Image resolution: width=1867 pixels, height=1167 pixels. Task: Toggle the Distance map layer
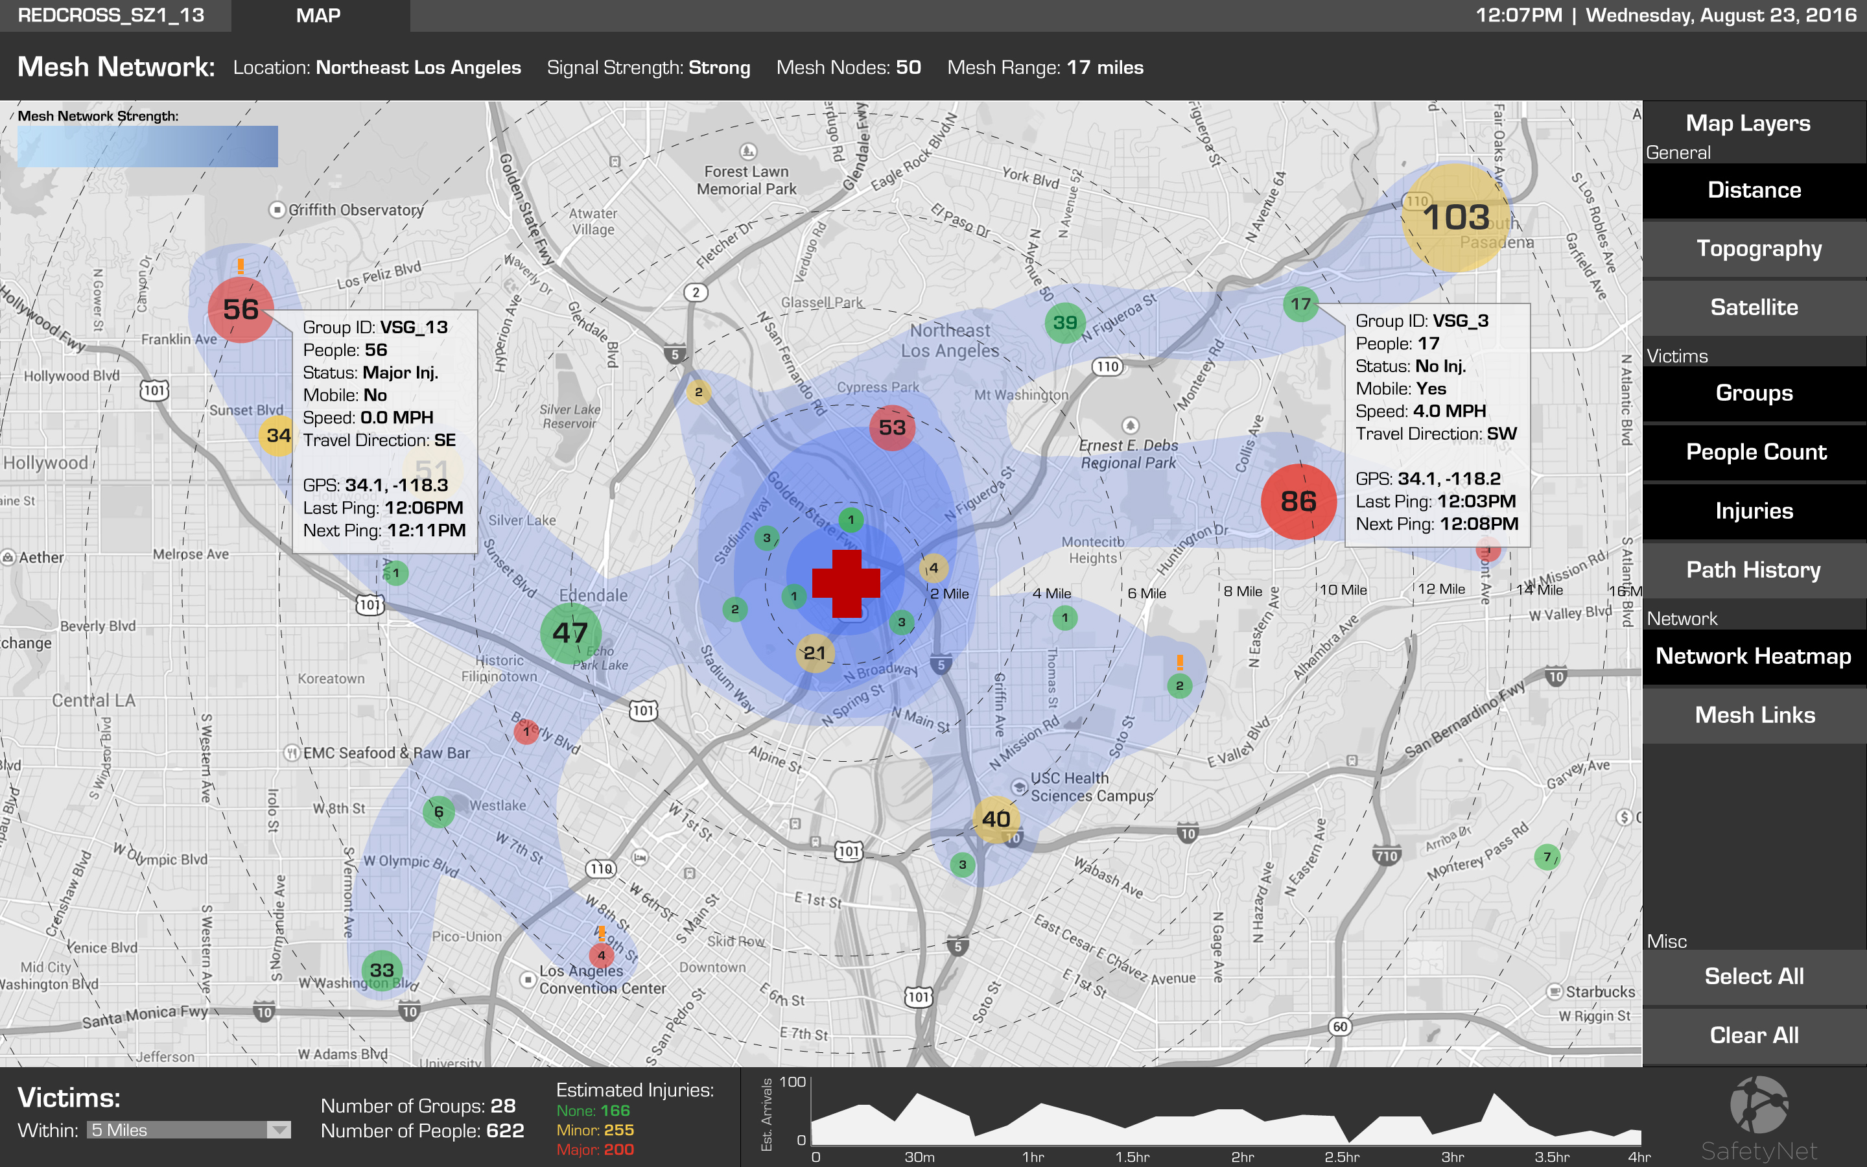point(1754,191)
